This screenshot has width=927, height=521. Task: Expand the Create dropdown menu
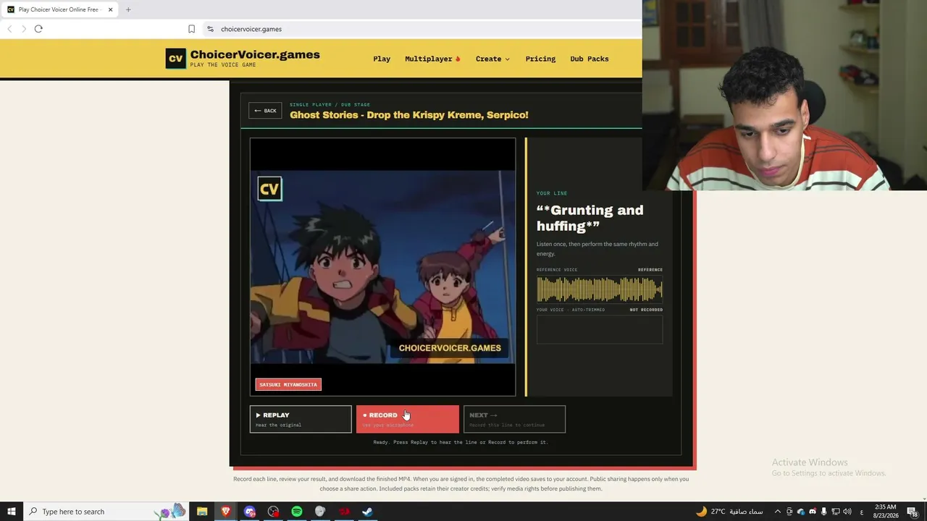(x=492, y=59)
